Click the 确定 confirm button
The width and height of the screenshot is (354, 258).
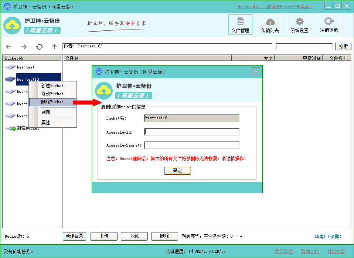pyautogui.click(x=177, y=171)
